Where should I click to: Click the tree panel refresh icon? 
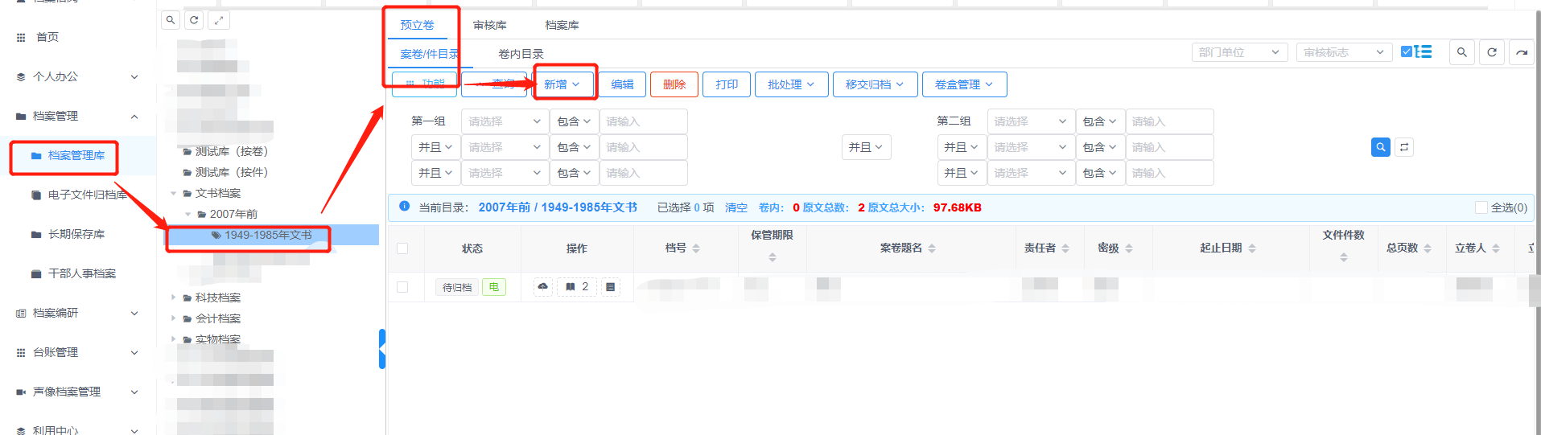pos(194,20)
